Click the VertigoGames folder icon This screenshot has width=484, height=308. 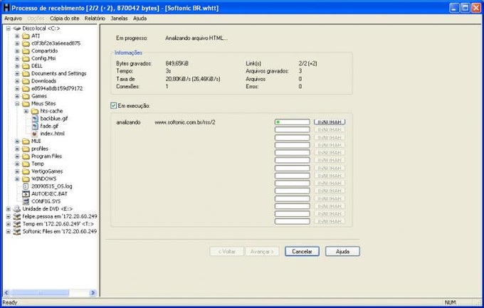(x=26, y=171)
